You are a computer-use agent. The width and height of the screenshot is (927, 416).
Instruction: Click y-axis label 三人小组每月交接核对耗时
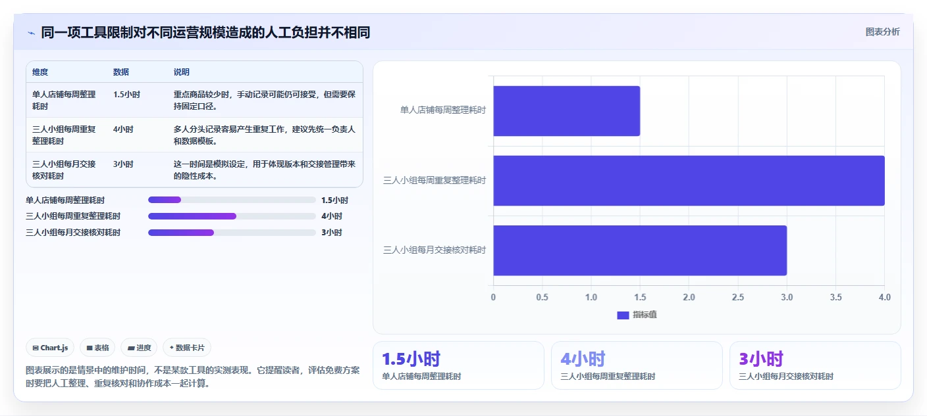[x=435, y=250]
